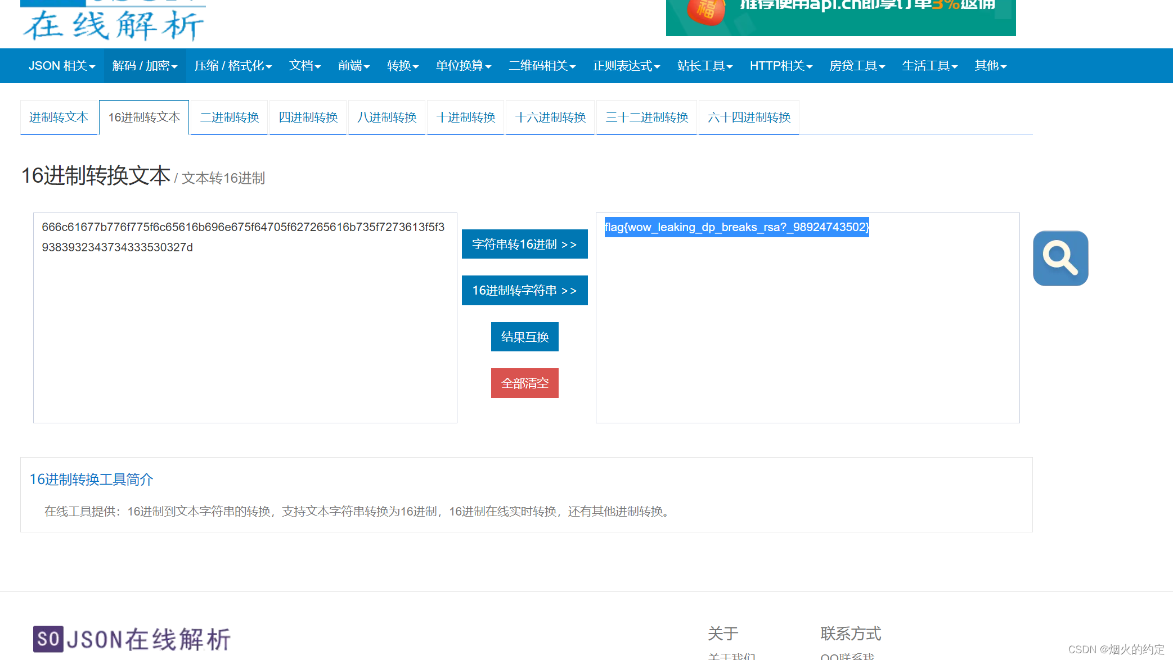Open the 站长工具 menu

pos(705,66)
